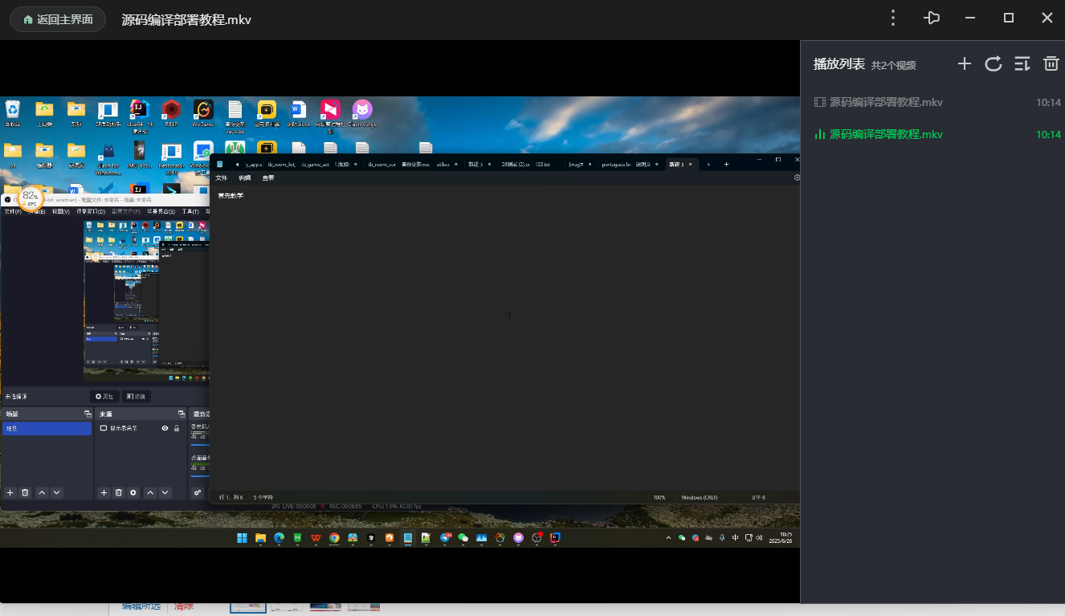Open the 文件 menu in the recorded Notepad
Screen dimensions: 1065x616
(x=221, y=177)
